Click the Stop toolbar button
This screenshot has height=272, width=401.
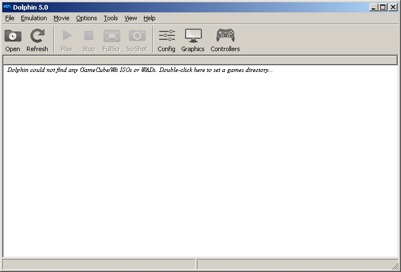pos(88,40)
